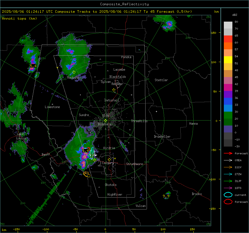This screenshot has width=249, height=233.
Task: Select the Airdrie city label
Action: click(x=109, y=148)
